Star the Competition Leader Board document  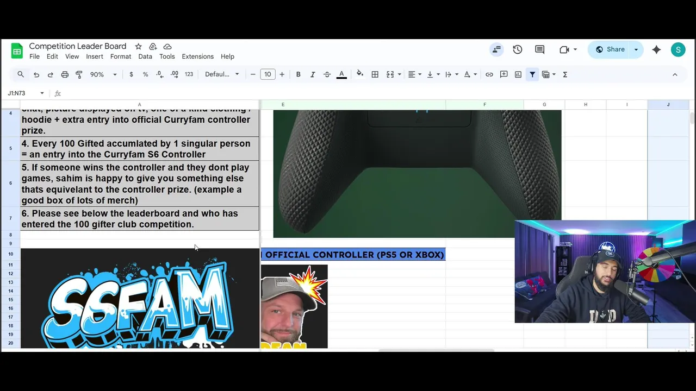point(138,47)
